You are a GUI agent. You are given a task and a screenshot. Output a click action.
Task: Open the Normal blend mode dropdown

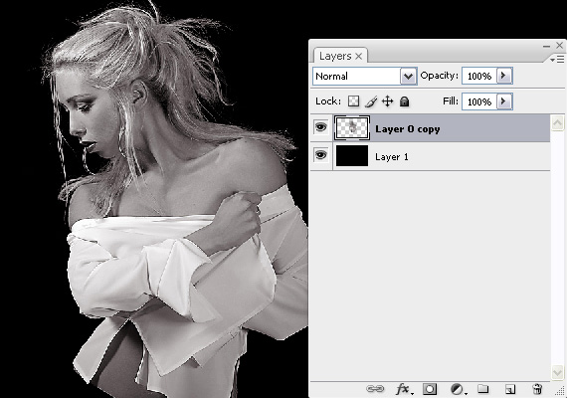tap(365, 76)
